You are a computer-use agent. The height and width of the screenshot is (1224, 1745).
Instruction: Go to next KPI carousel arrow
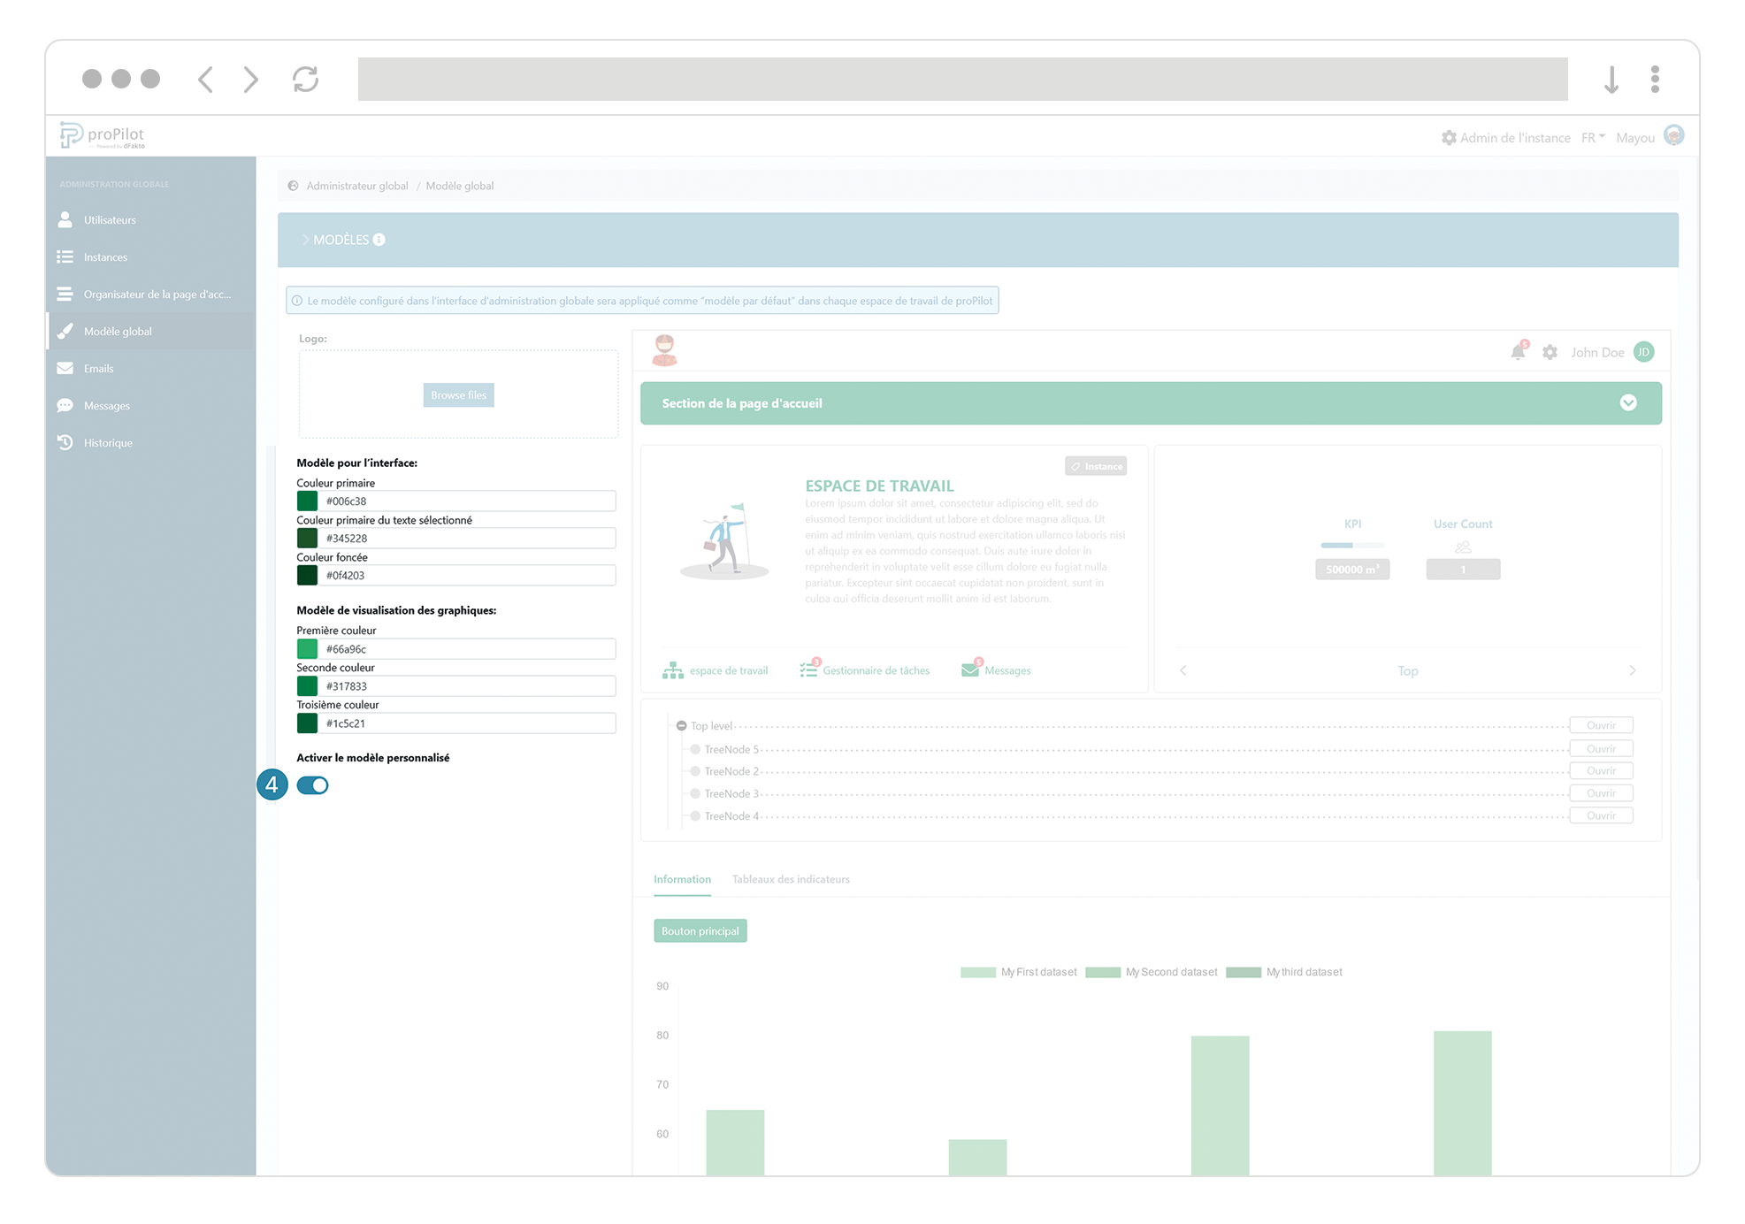pos(1632,670)
